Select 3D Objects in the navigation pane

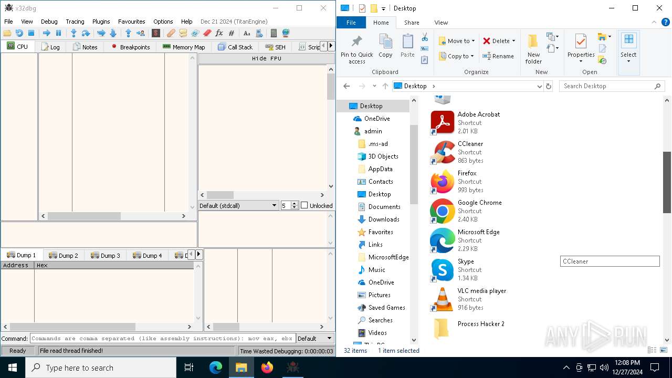click(383, 156)
